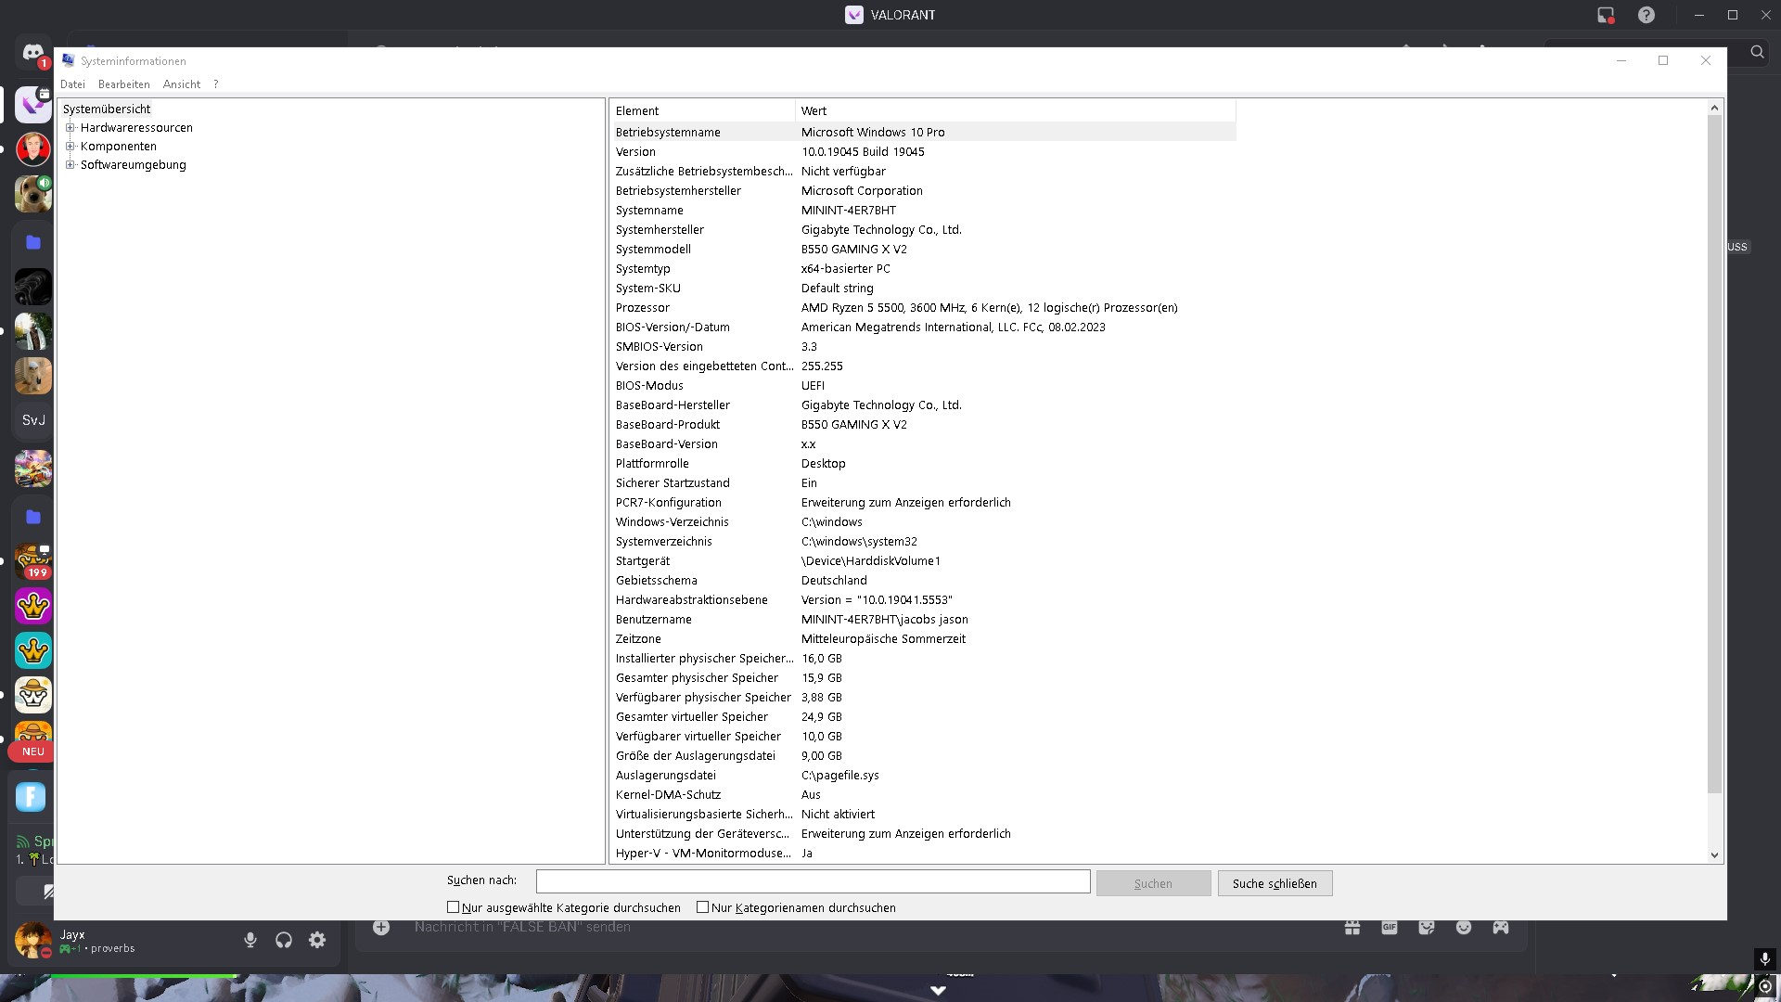The image size is (1781, 1002).
Task: Open the game controller apps icon
Action: click(1501, 927)
